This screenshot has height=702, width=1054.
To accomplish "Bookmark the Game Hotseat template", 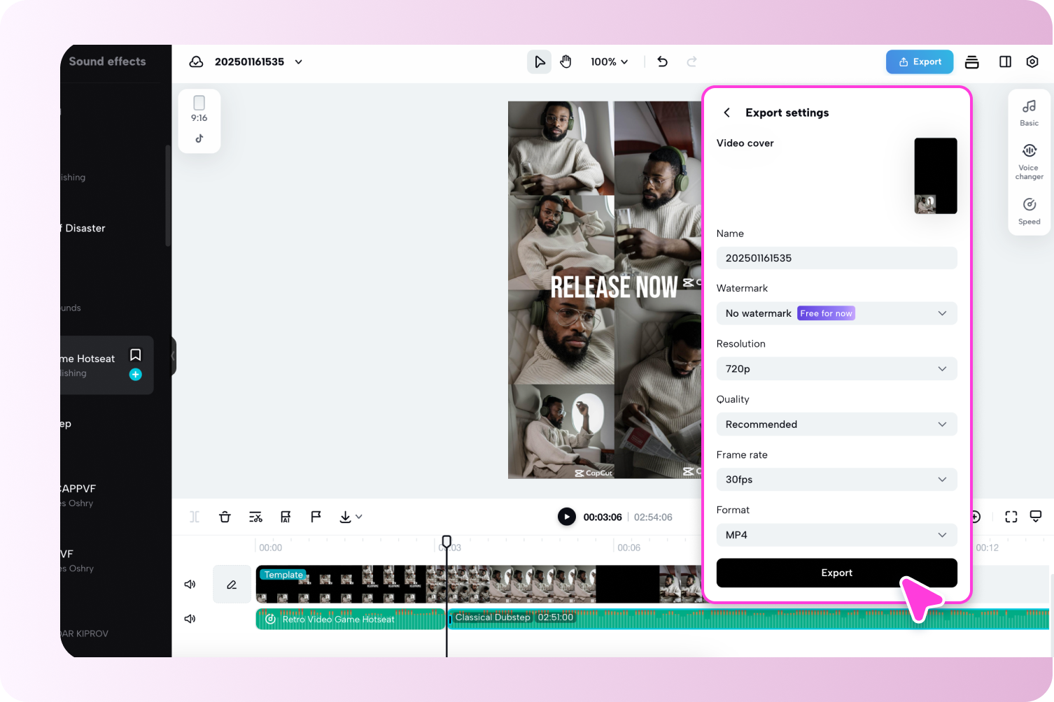I will pos(135,354).
